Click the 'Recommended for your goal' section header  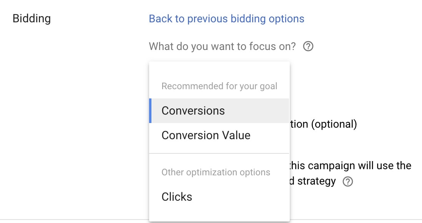[219, 86]
